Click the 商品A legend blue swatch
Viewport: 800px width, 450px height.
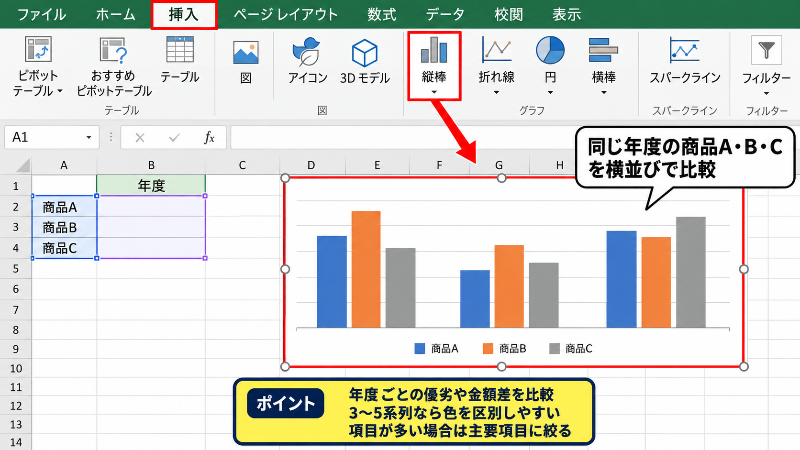click(x=420, y=349)
